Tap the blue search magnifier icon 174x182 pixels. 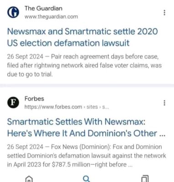[87, 179]
